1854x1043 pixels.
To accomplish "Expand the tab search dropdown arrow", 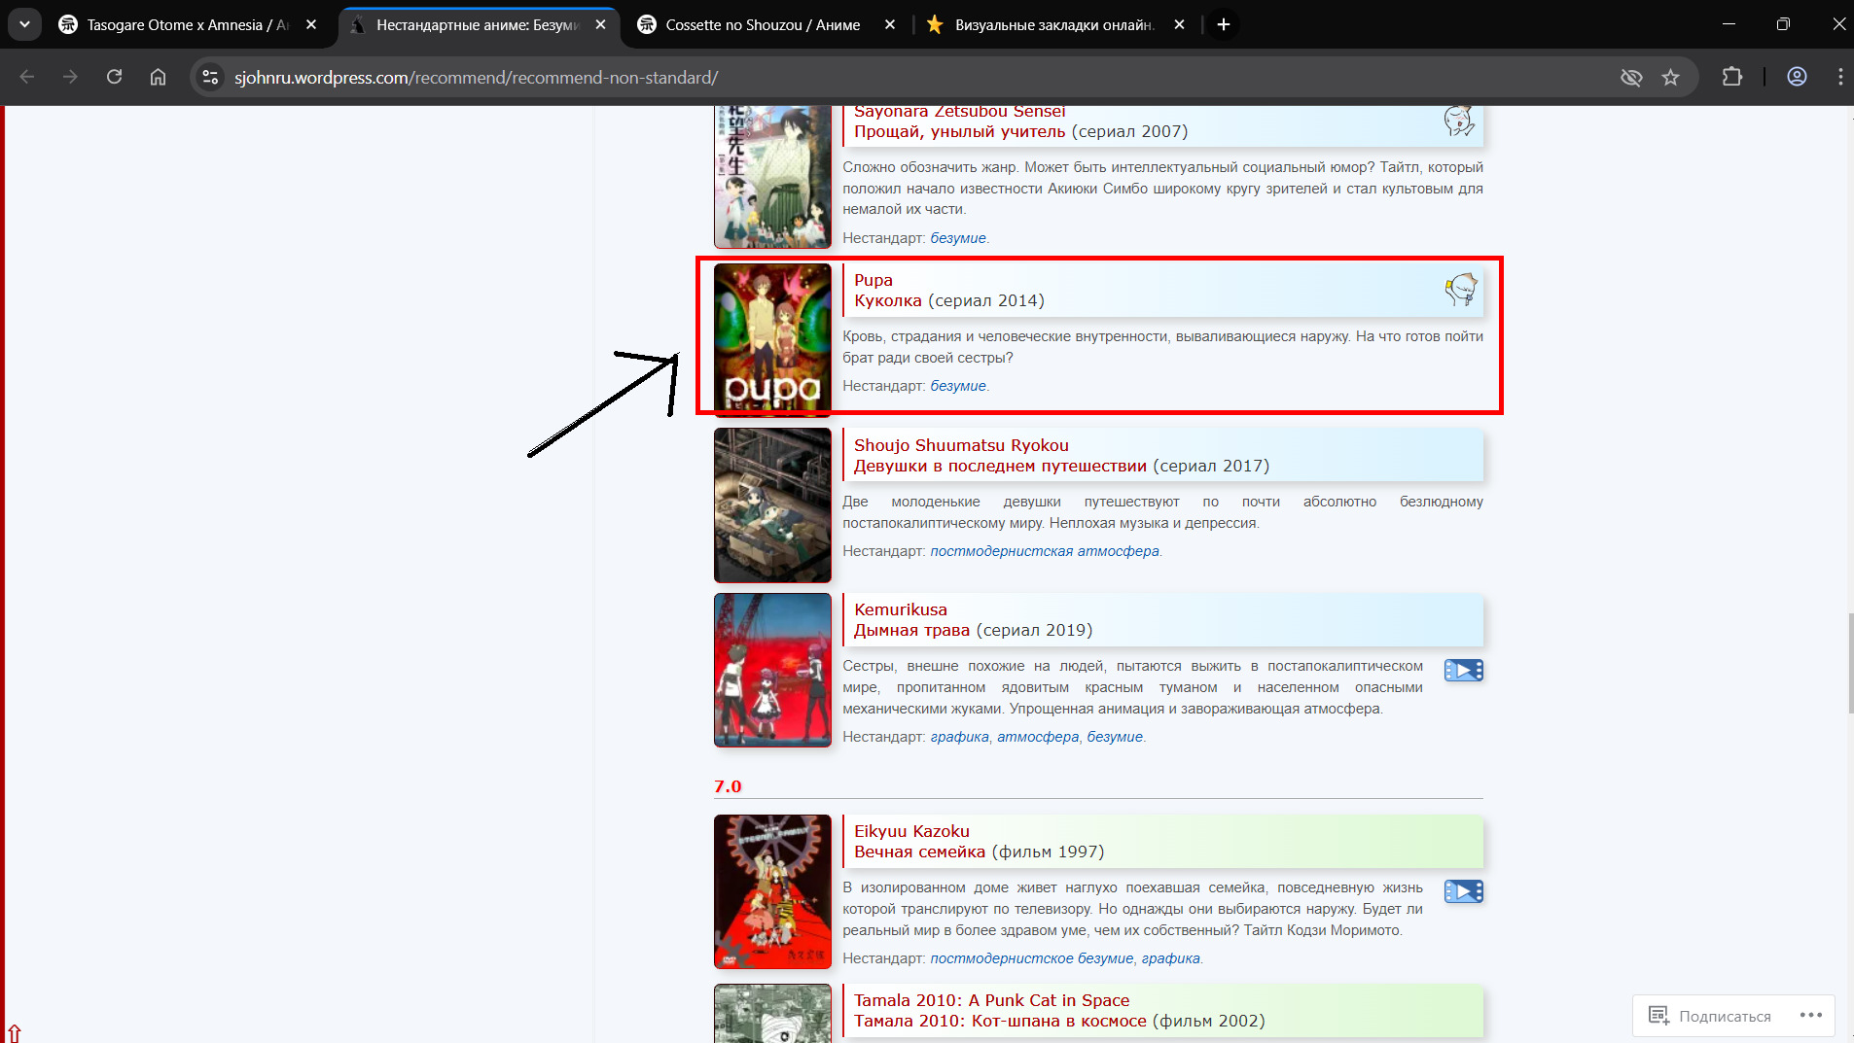I will (x=24, y=24).
